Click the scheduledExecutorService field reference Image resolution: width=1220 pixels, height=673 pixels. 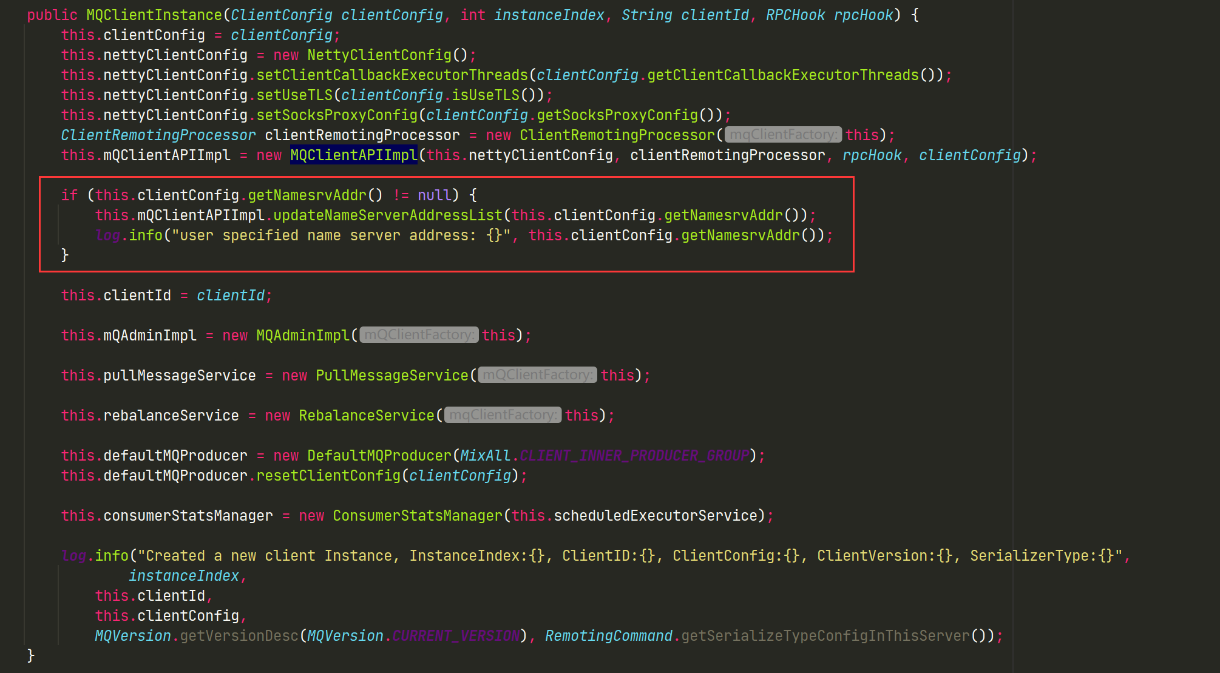click(x=656, y=515)
